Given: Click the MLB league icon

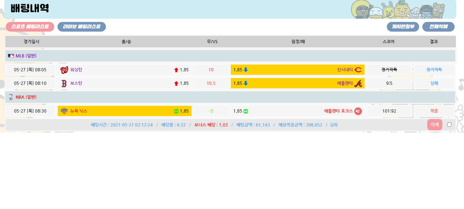Looking at the screenshot, I should click(11, 56).
